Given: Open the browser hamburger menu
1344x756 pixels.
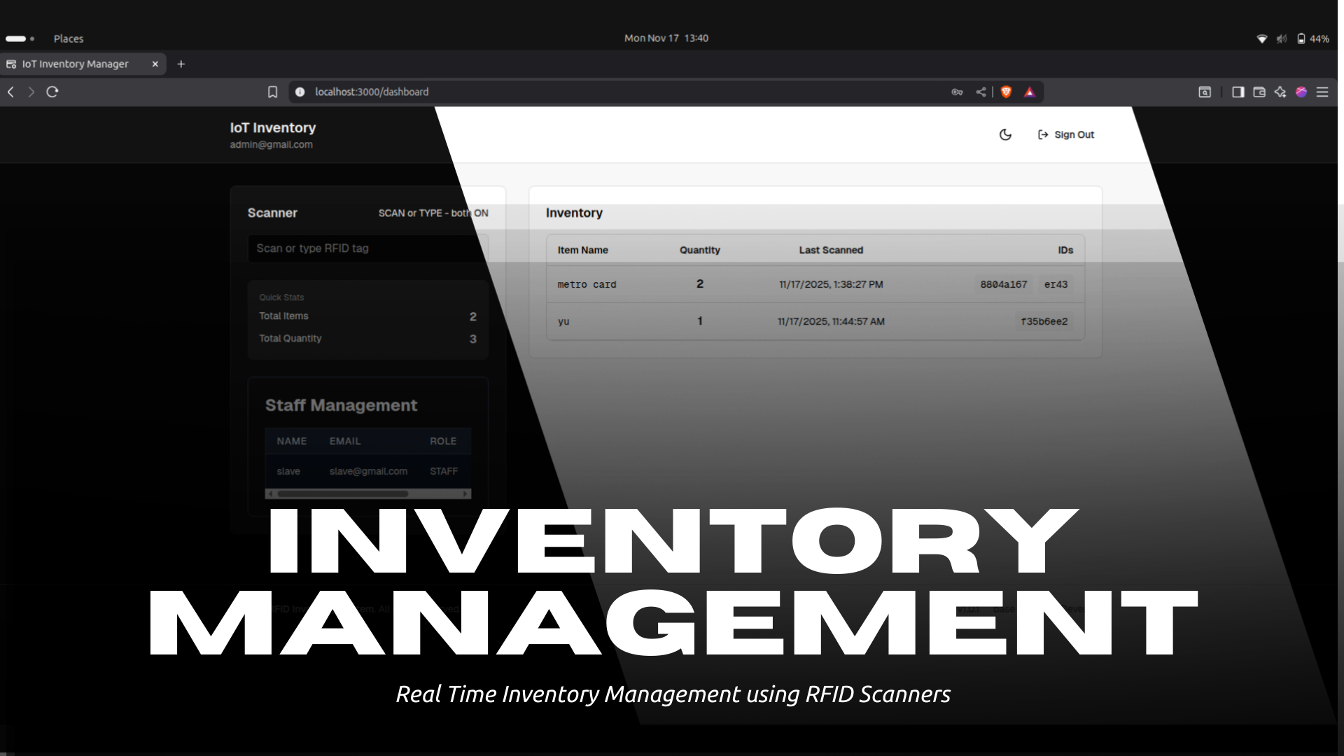Looking at the screenshot, I should click(1322, 92).
